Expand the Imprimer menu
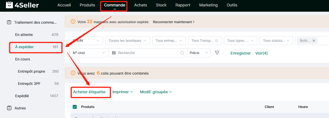Viewport: 329px width, 118px height. (x=123, y=92)
